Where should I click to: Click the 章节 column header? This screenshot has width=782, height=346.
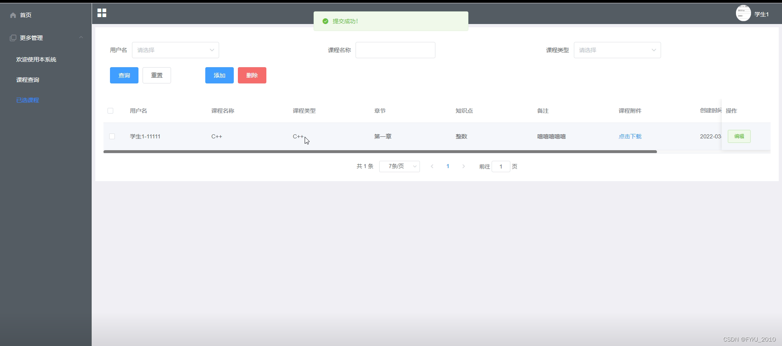pos(380,111)
